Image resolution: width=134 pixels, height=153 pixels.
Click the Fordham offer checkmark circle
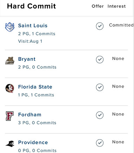click(x=100, y=115)
